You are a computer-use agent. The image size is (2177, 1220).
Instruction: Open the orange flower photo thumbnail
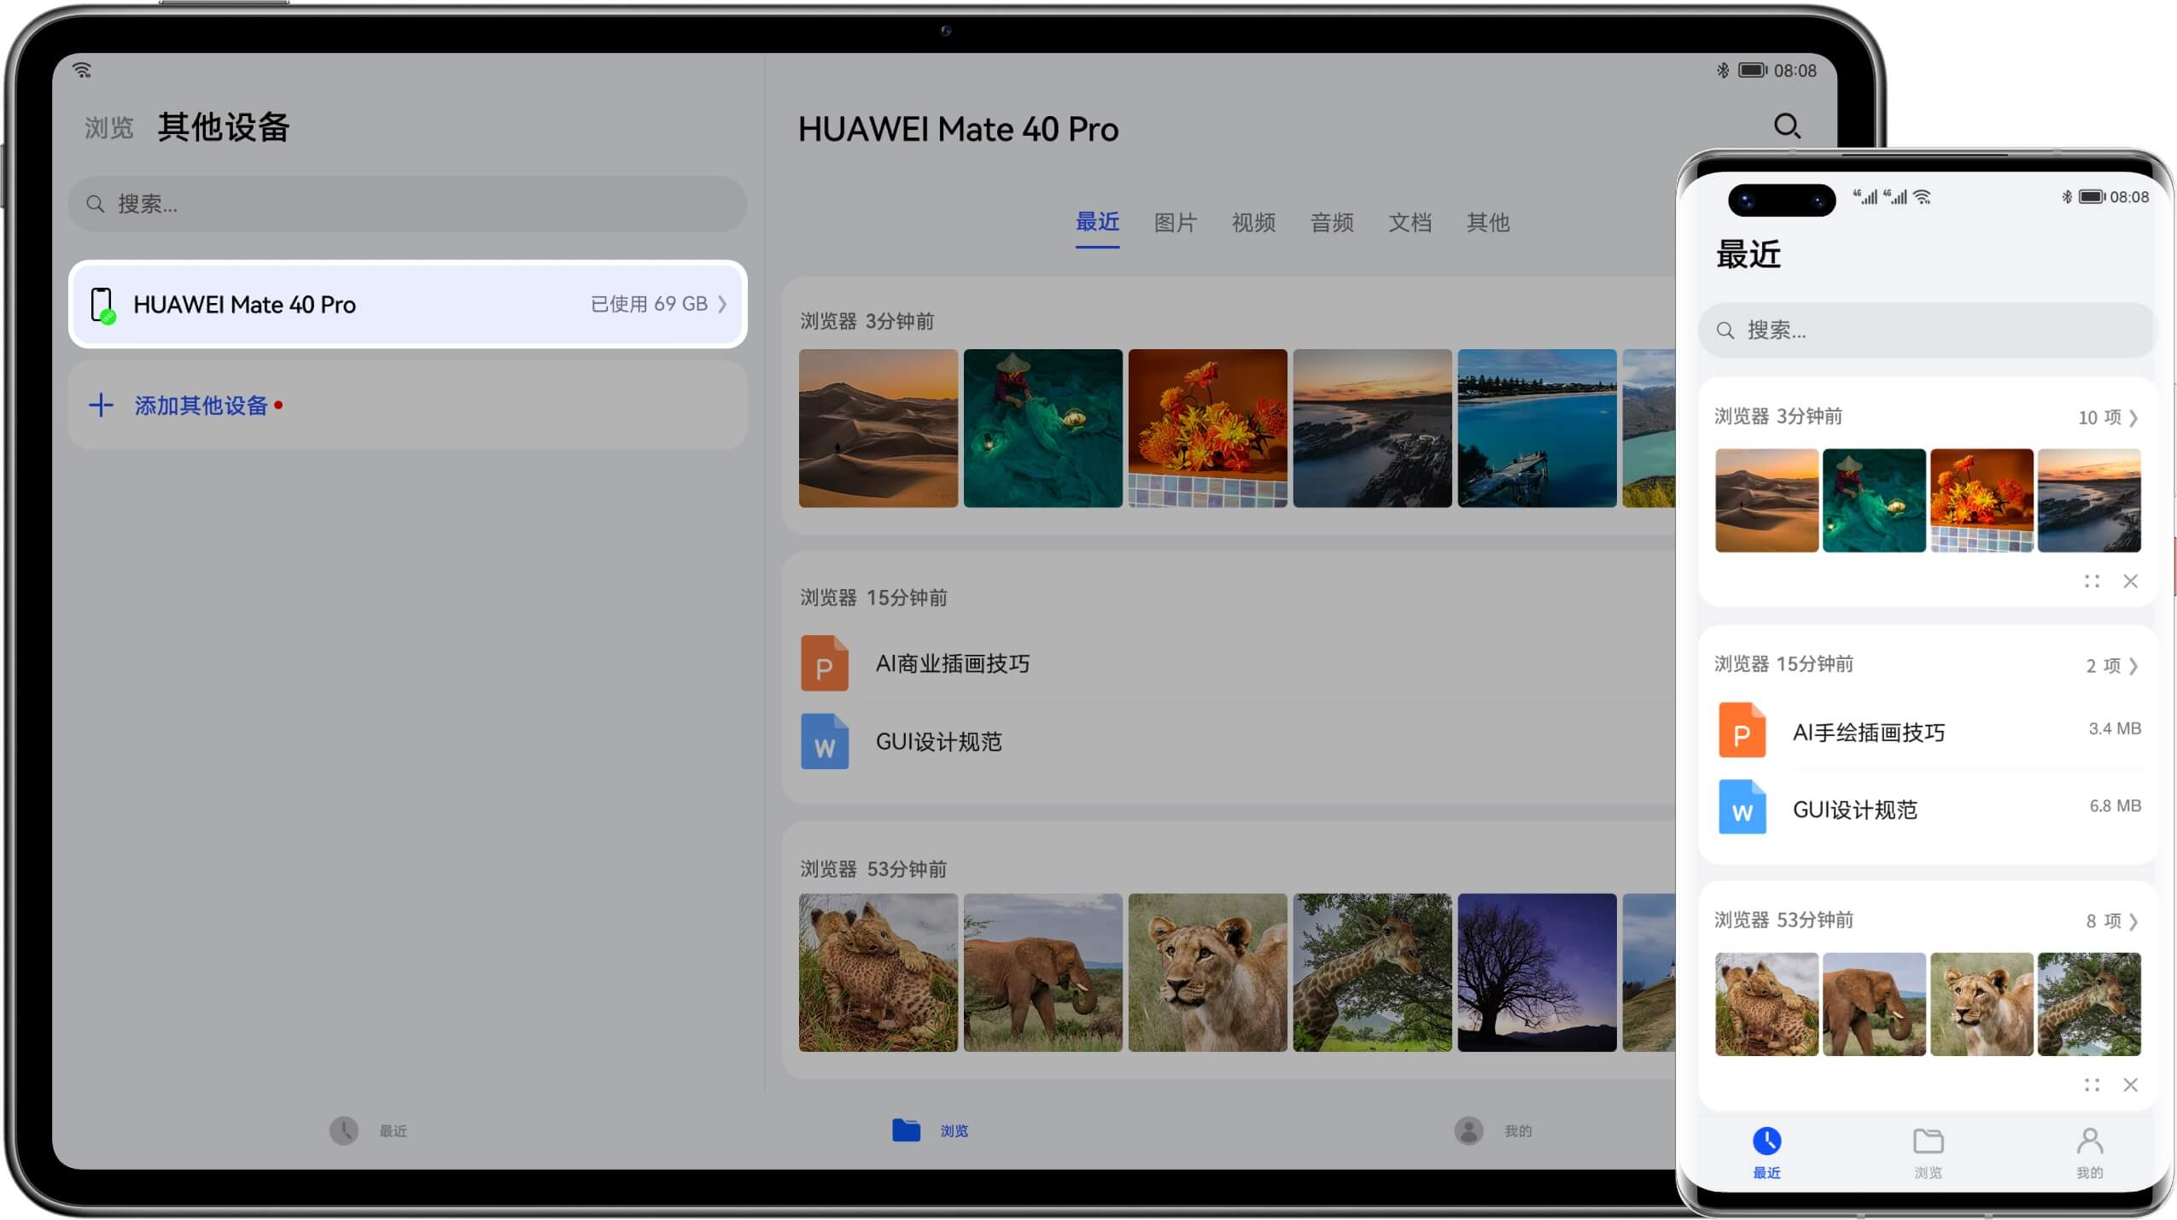click(1206, 428)
